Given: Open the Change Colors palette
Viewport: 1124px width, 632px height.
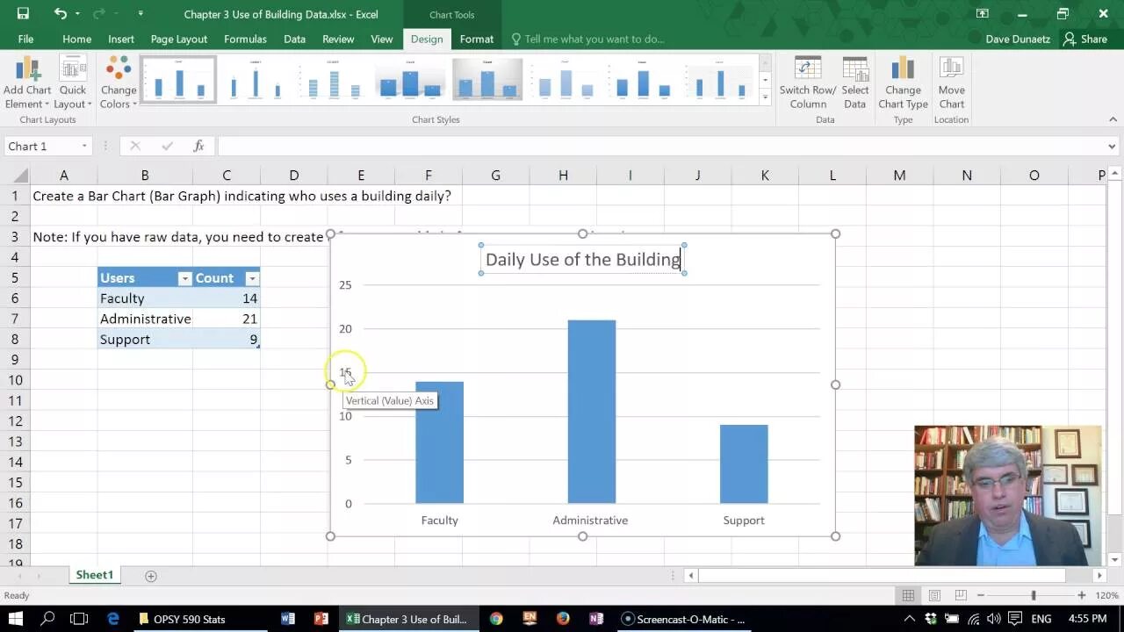Looking at the screenshot, I should coord(119,84).
